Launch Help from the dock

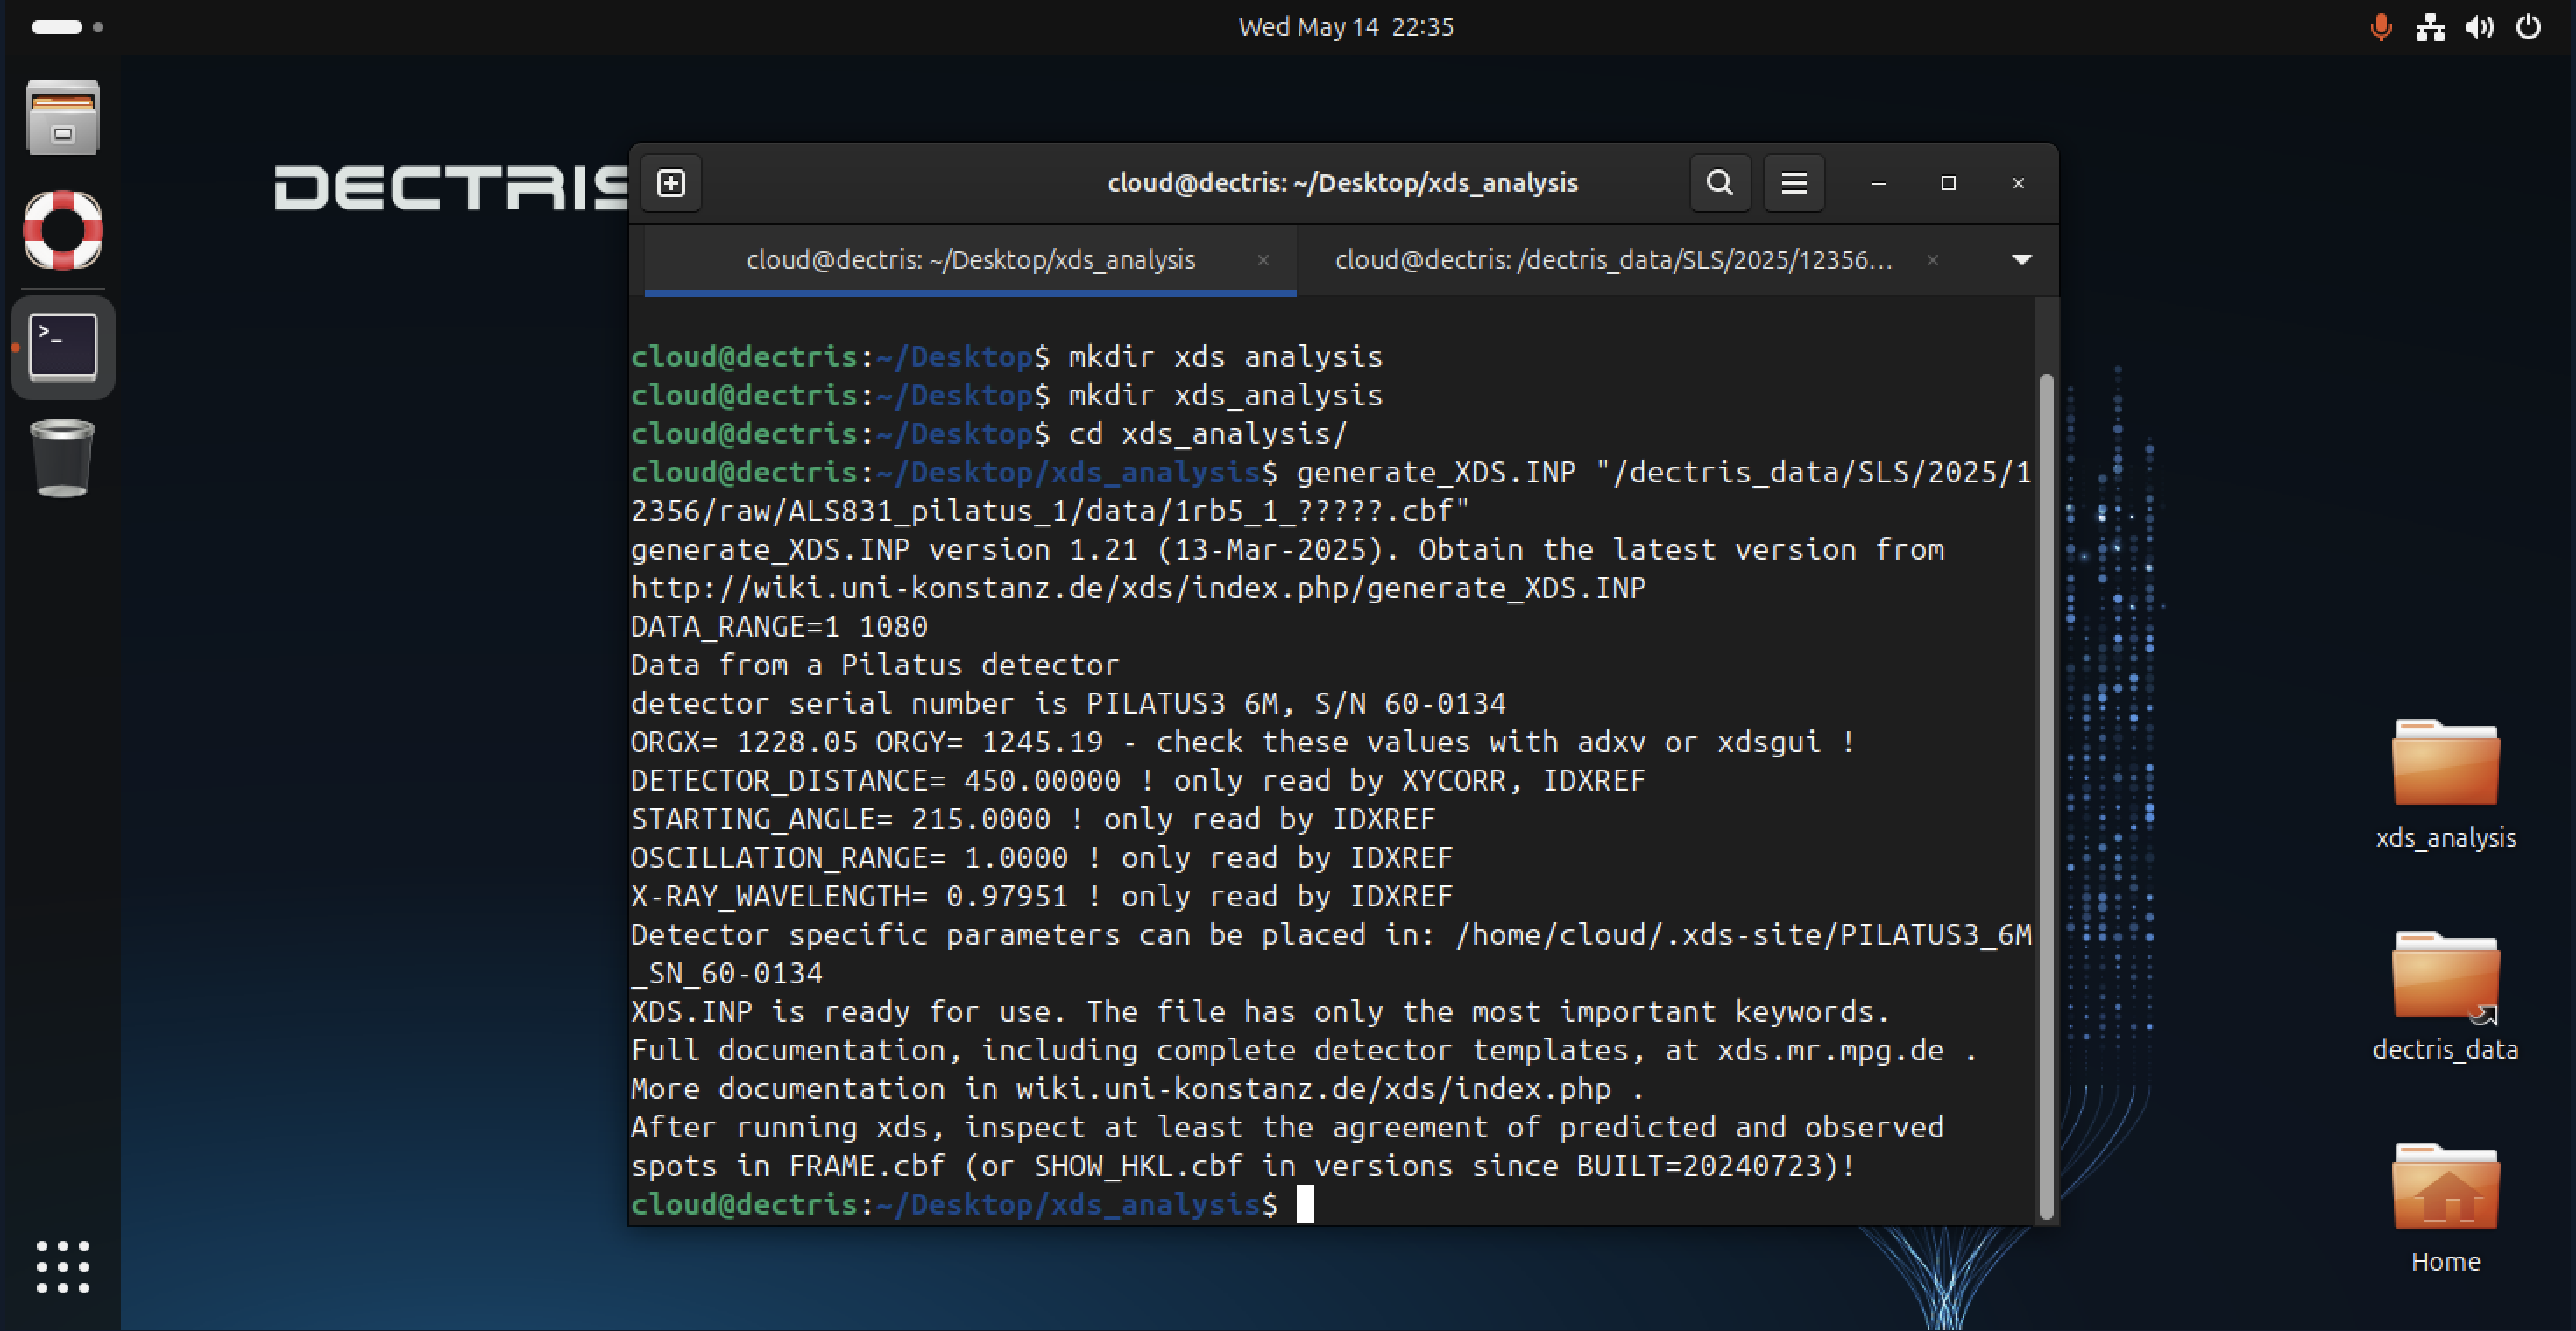[63, 229]
